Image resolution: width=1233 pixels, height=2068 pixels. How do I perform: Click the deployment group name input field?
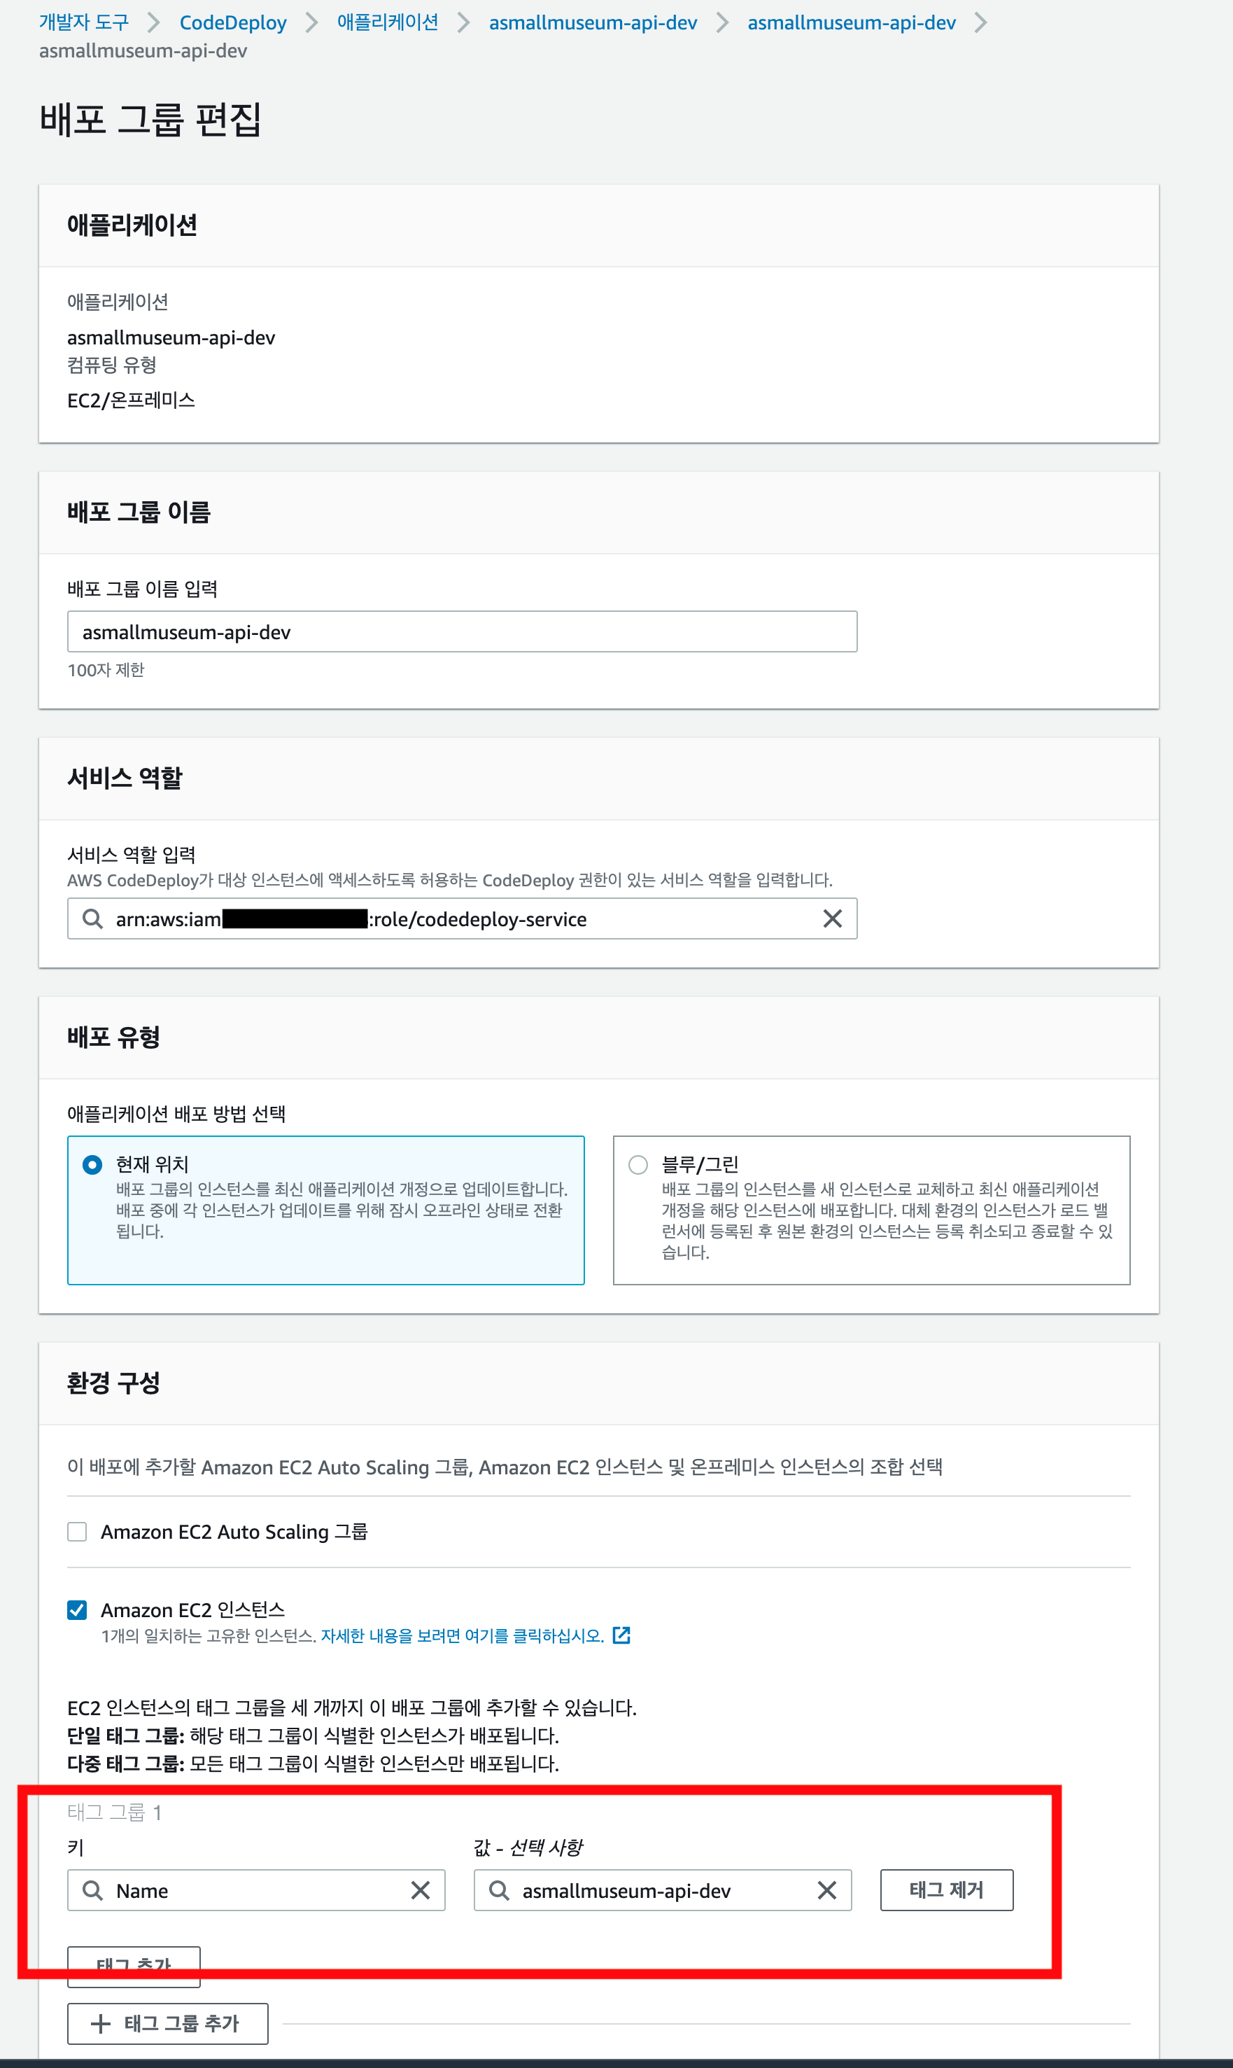coord(462,631)
